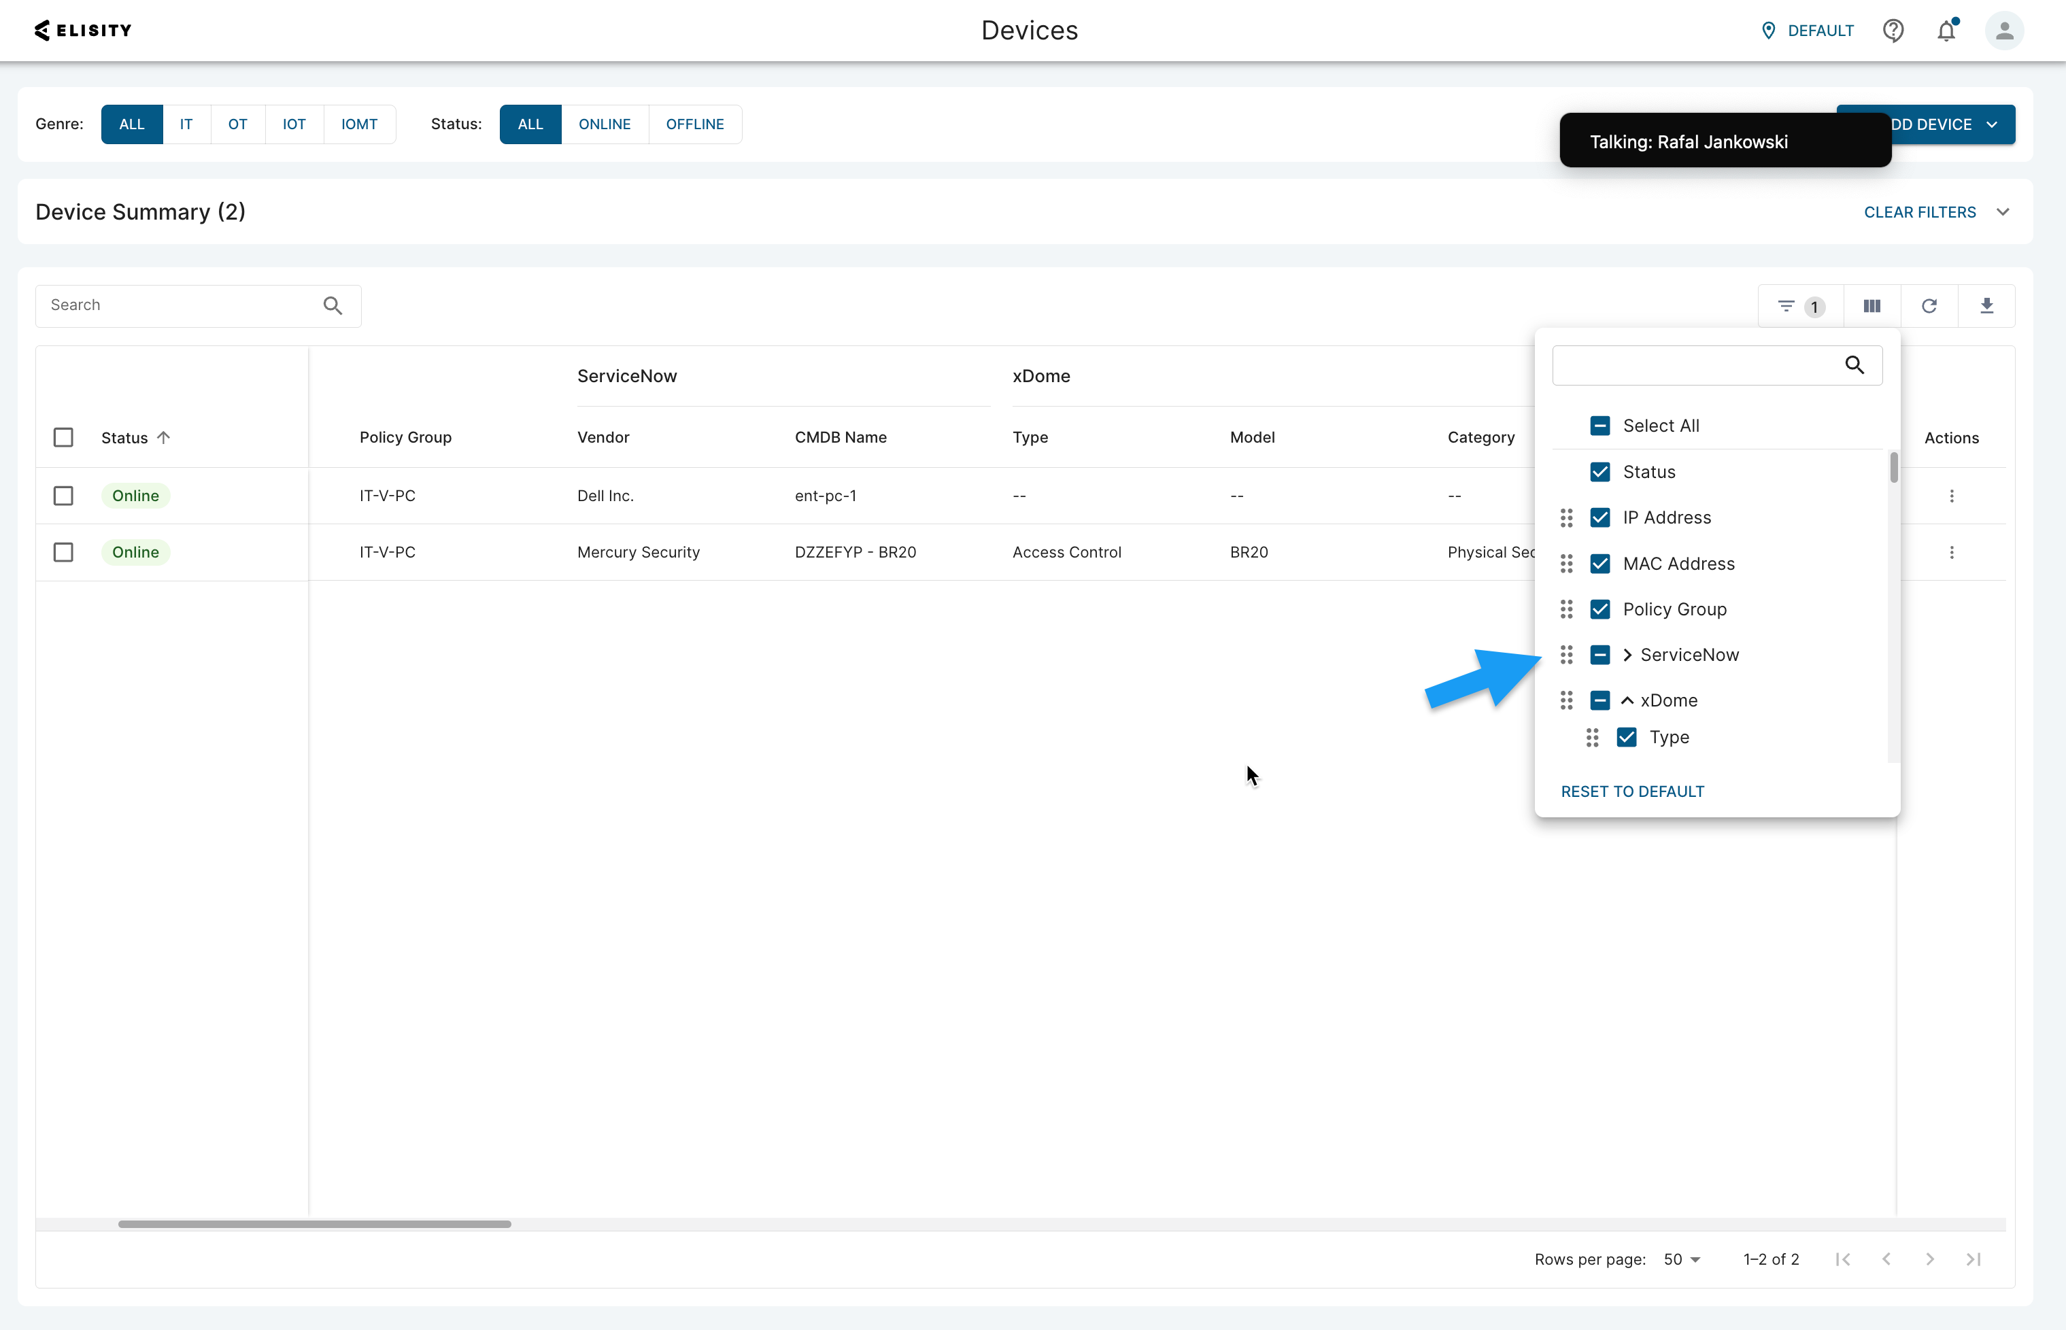
Task: Open the notifications bell
Action: (1947, 30)
